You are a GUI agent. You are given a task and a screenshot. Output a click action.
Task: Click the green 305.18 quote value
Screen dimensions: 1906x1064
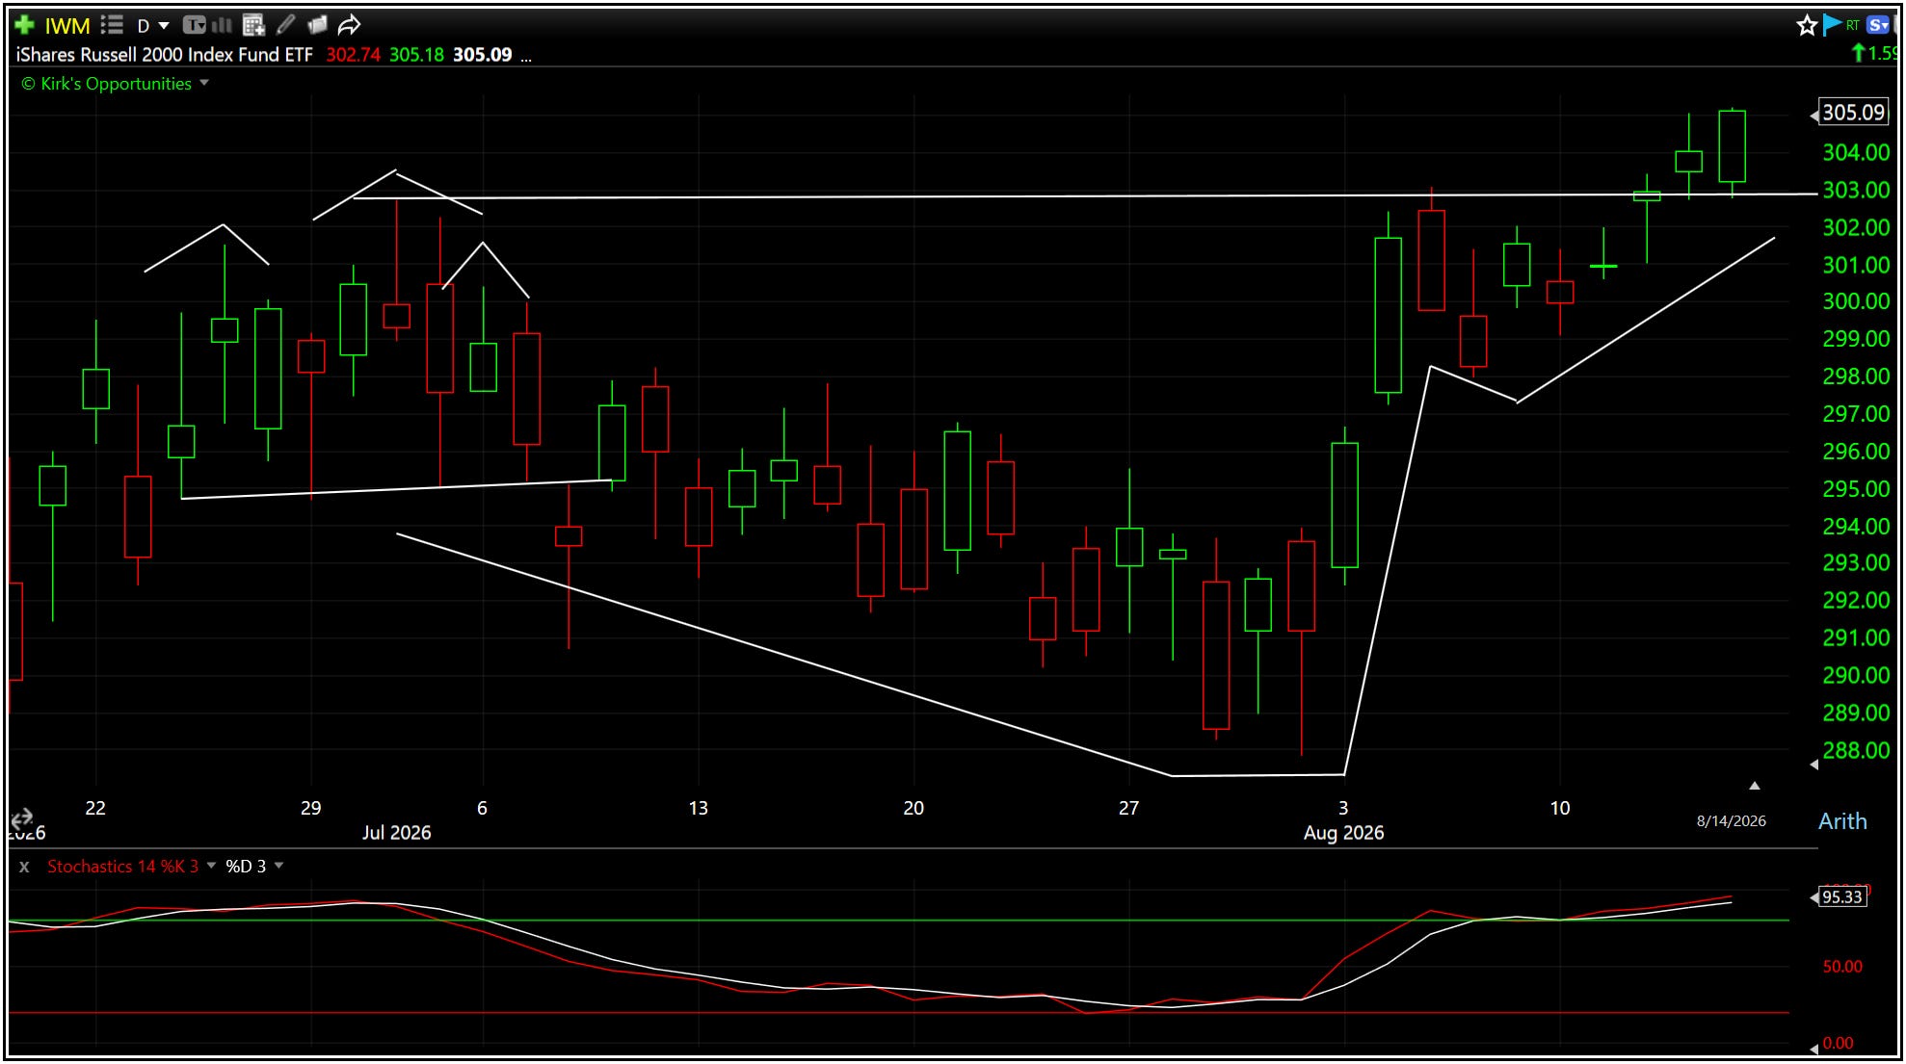pyautogui.click(x=416, y=55)
